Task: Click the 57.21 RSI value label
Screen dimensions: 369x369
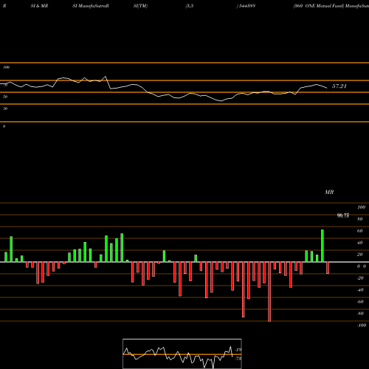Action: (x=339, y=86)
